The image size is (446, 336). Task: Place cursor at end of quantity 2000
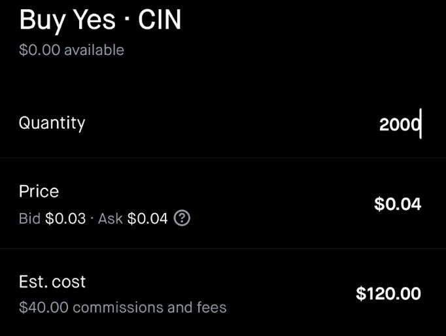click(x=420, y=124)
